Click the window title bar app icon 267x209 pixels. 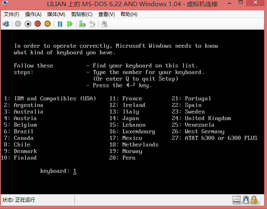(5, 4)
